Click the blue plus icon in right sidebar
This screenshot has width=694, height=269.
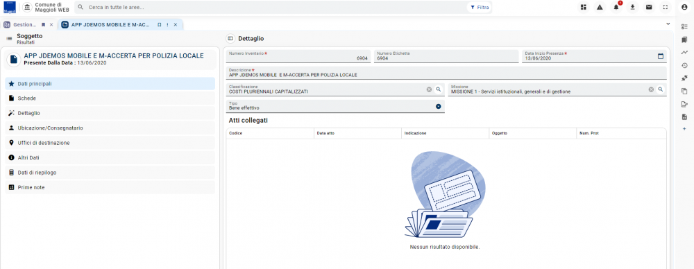(684, 129)
